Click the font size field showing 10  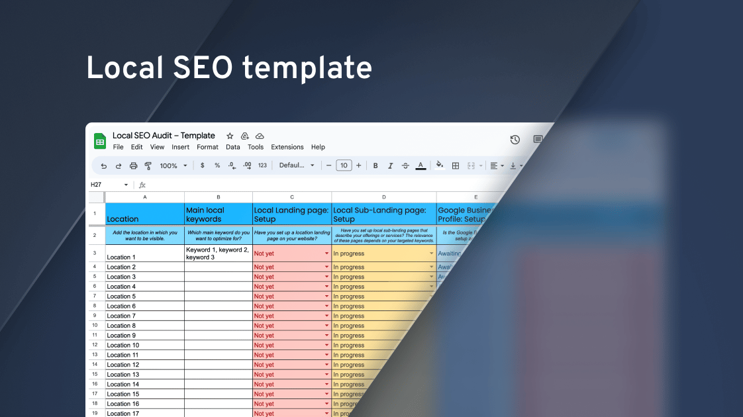tap(344, 165)
